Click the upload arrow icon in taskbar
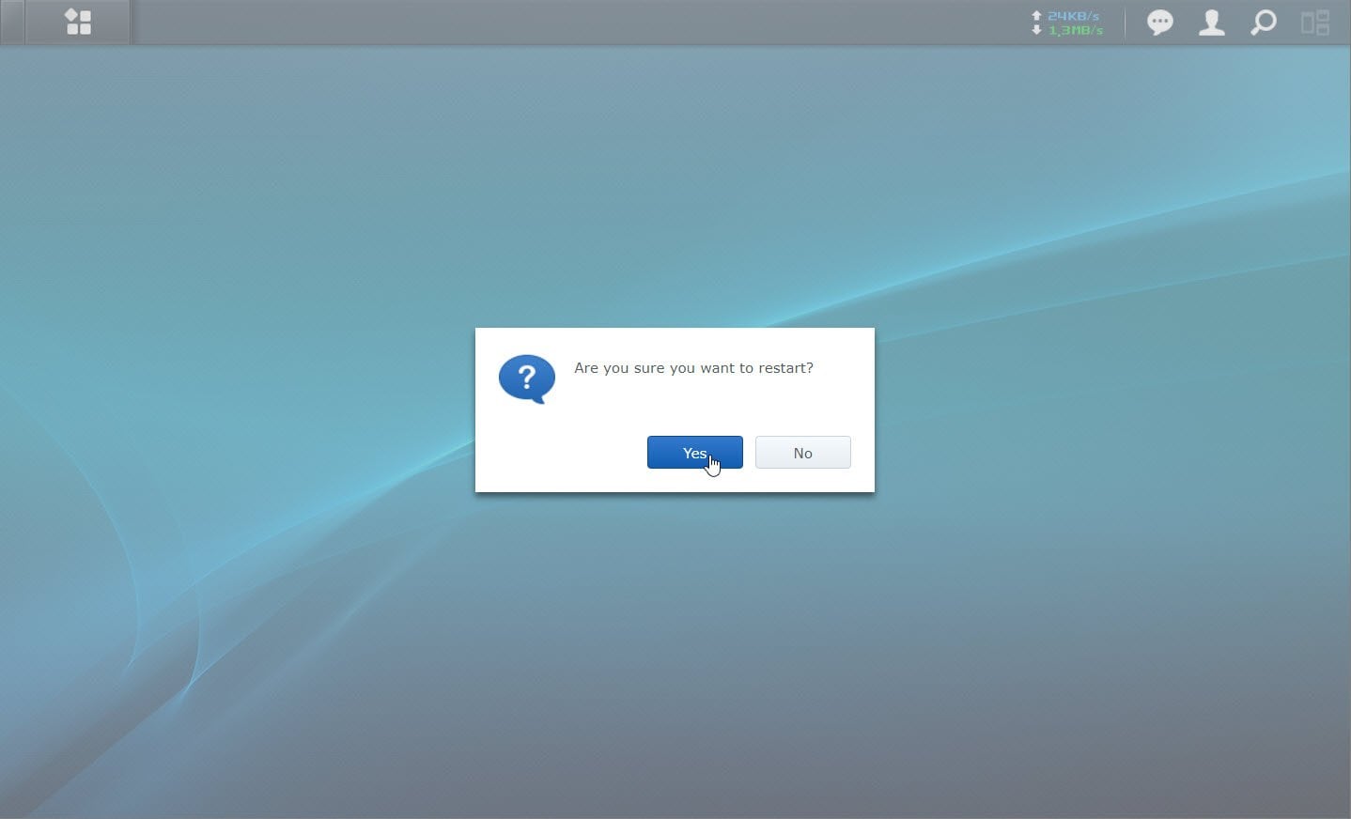This screenshot has height=819, width=1351. coord(1036,16)
